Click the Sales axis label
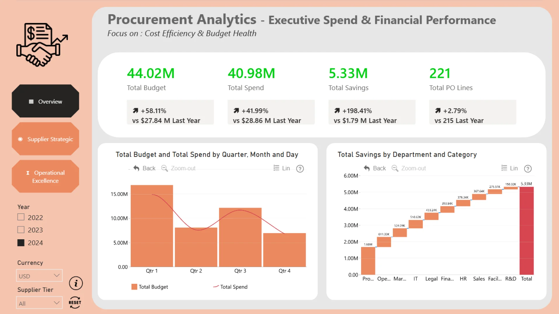Screen dimensions: 559x314 (x=479, y=279)
